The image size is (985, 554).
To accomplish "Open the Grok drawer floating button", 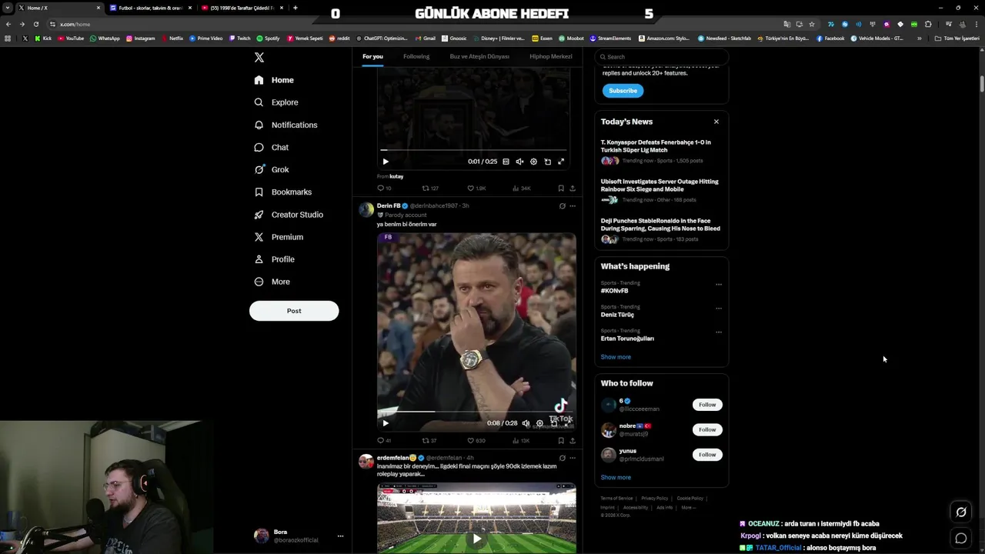I will tap(961, 512).
